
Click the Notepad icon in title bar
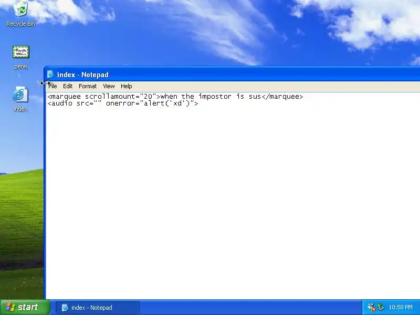(x=50, y=74)
